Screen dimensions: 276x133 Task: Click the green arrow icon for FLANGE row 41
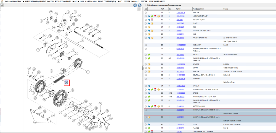[149, 128]
